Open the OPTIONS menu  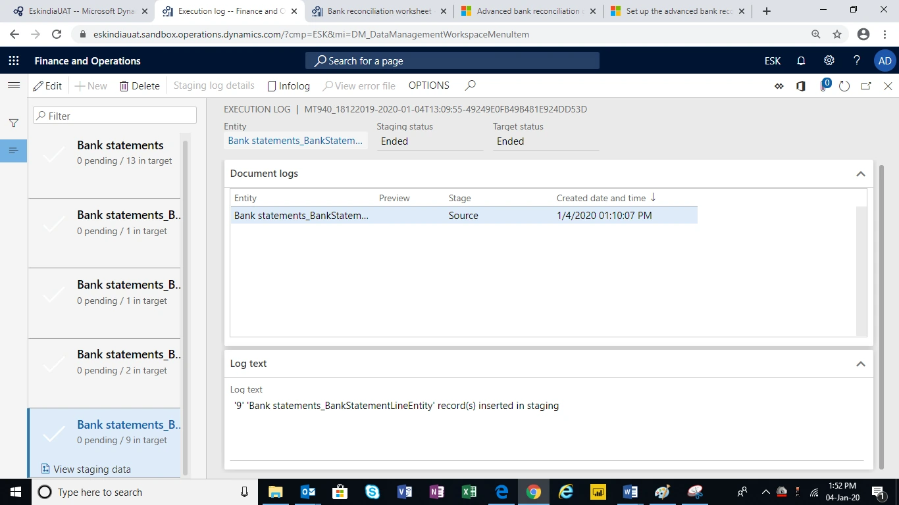coord(429,85)
